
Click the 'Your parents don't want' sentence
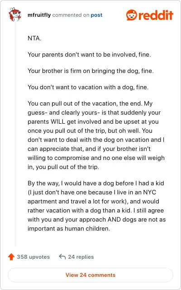tap(90, 55)
